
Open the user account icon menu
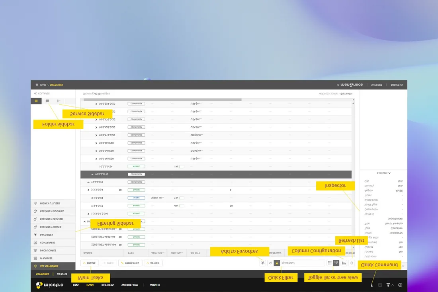[x=390, y=285]
